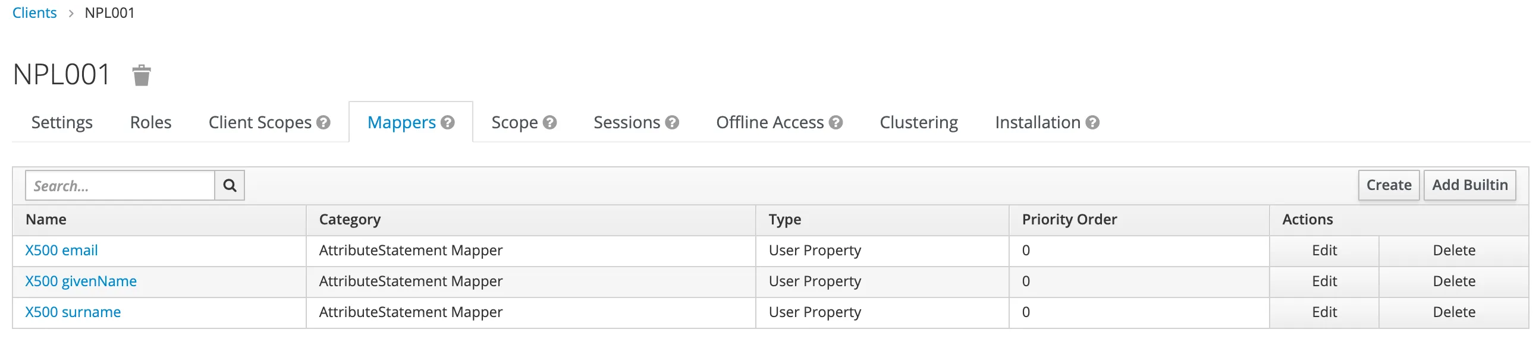Open the X500 surname mapper
1539x342 pixels.
(x=73, y=312)
